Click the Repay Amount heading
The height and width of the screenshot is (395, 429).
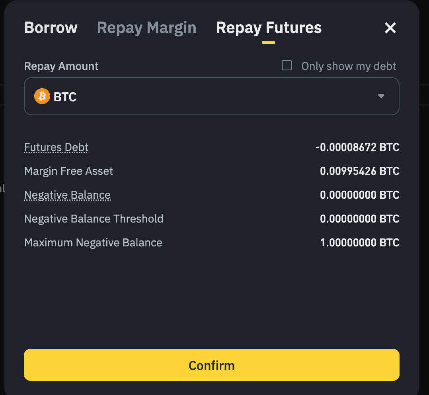[x=61, y=66]
